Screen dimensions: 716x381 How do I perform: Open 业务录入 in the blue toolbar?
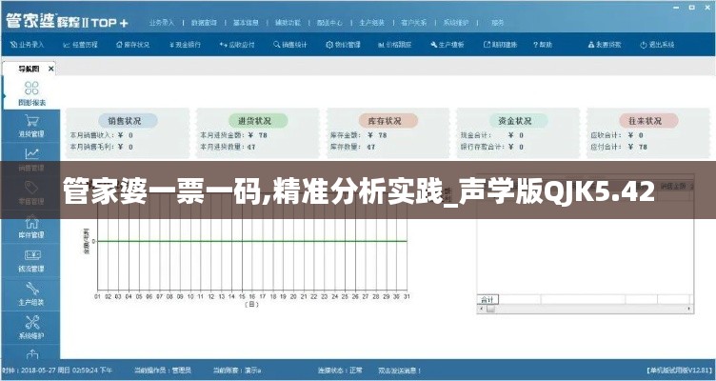(27, 45)
